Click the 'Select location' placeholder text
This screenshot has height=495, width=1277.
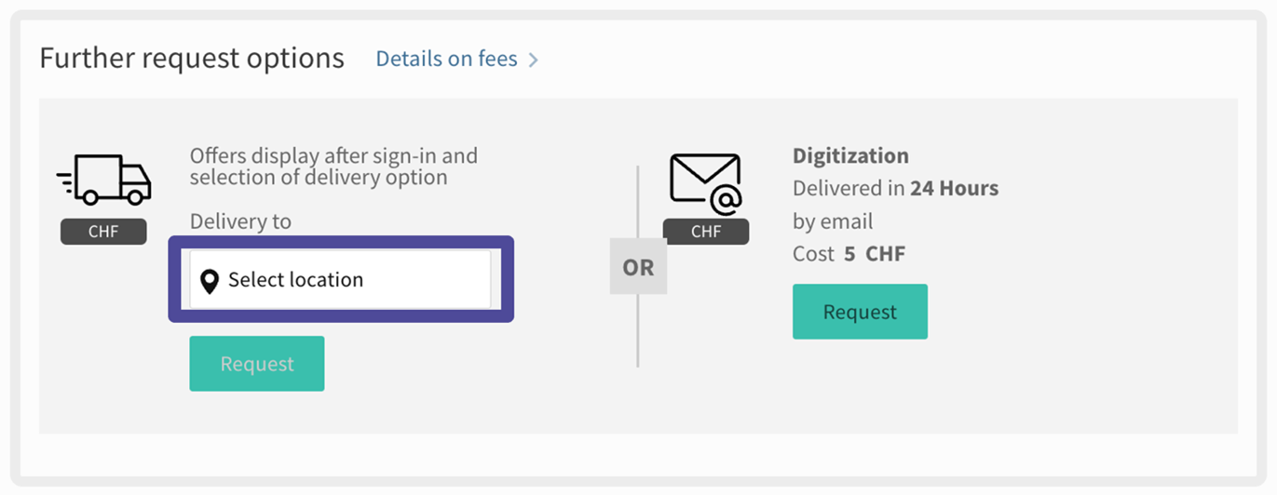point(295,280)
